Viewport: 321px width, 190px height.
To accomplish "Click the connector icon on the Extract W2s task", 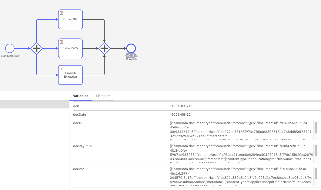I will (62, 42).
